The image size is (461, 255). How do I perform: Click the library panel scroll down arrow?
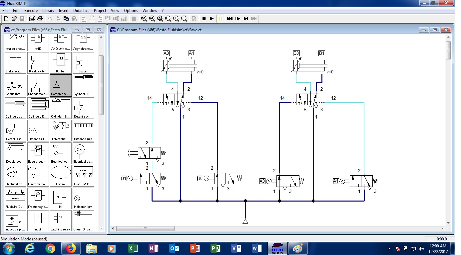101,228
